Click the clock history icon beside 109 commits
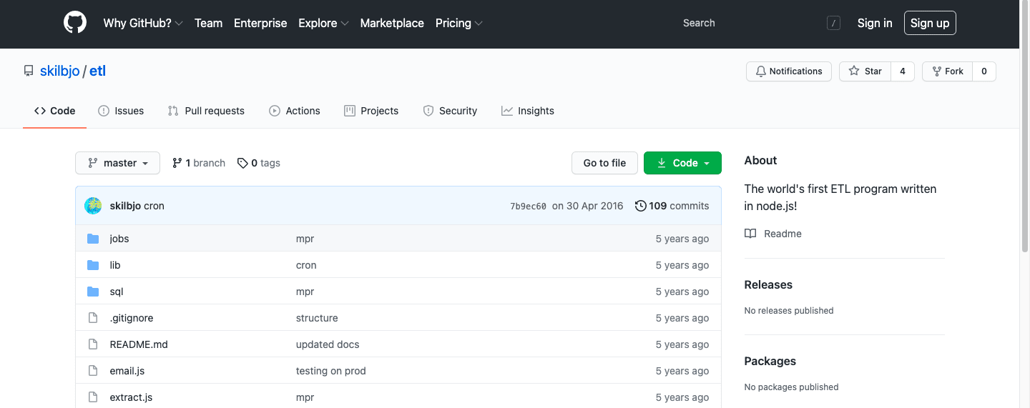Viewport: 1030px width, 408px height. point(640,206)
